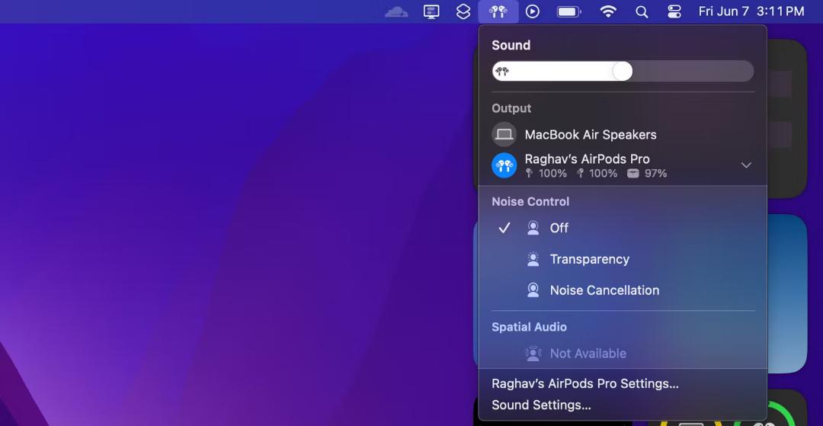Screen dimensions: 823x426
Task: Click the Wi-Fi status icon
Action: (608, 11)
